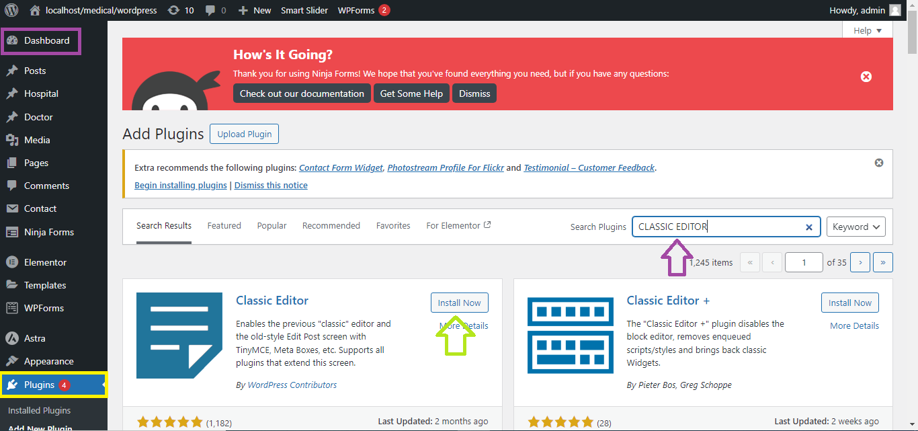This screenshot has height=431, width=918.
Task: Open the Keyword search type dropdown
Action: tap(856, 227)
